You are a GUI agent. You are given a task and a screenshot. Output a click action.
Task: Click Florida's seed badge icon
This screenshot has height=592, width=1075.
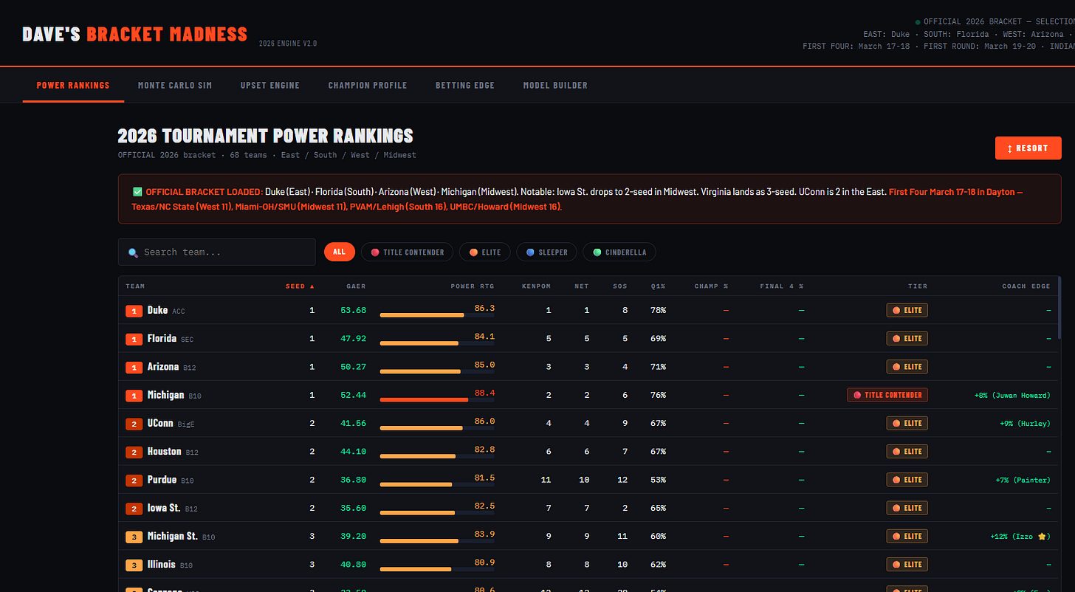point(134,339)
